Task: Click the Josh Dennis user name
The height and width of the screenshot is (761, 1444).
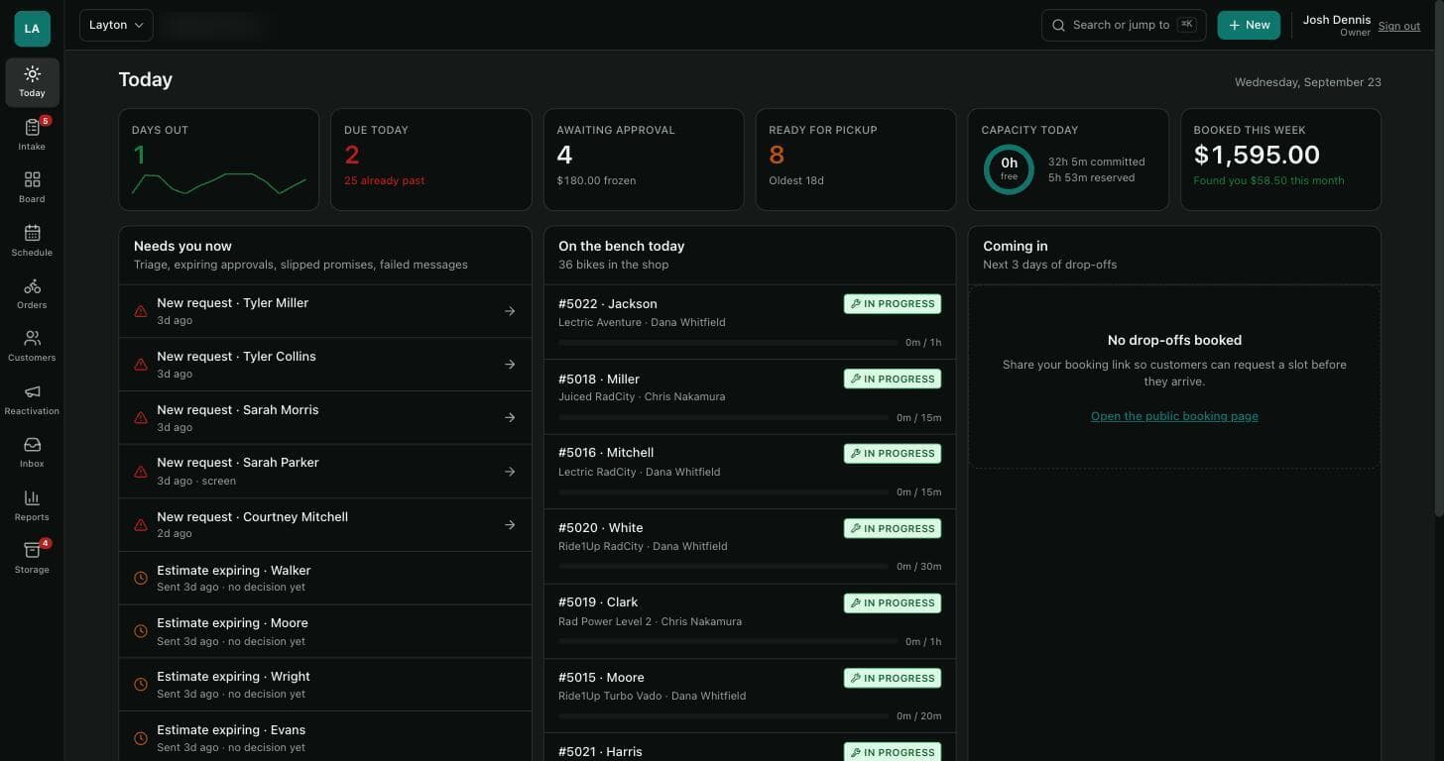Action: [1336, 20]
